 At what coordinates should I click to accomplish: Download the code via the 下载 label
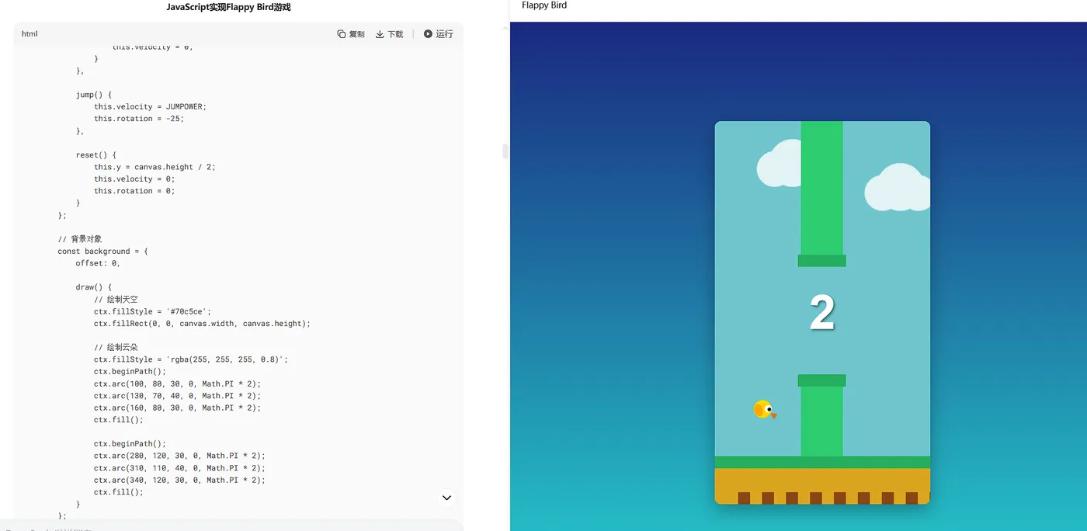pyautogui.click(x=395, y=34)
